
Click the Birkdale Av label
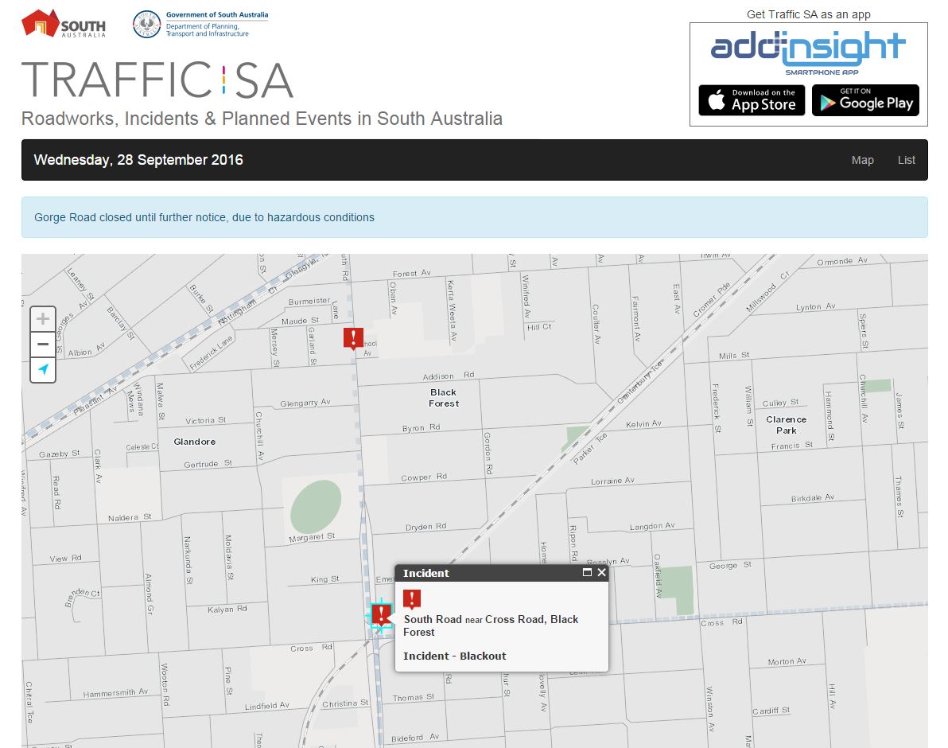813,497
